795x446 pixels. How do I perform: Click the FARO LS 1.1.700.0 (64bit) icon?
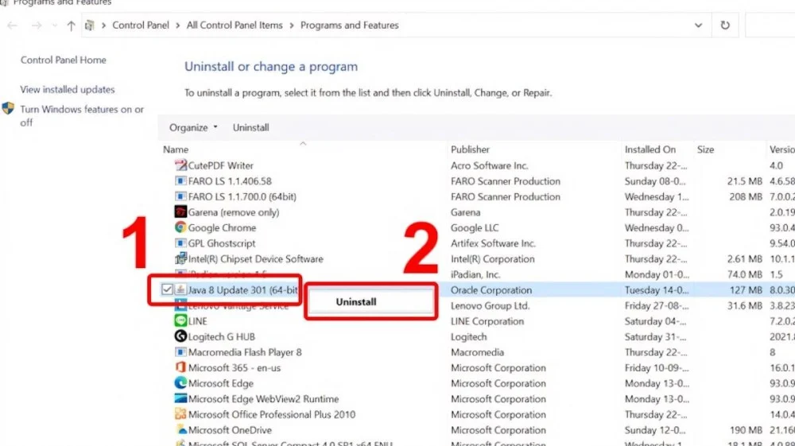(180, 196)
